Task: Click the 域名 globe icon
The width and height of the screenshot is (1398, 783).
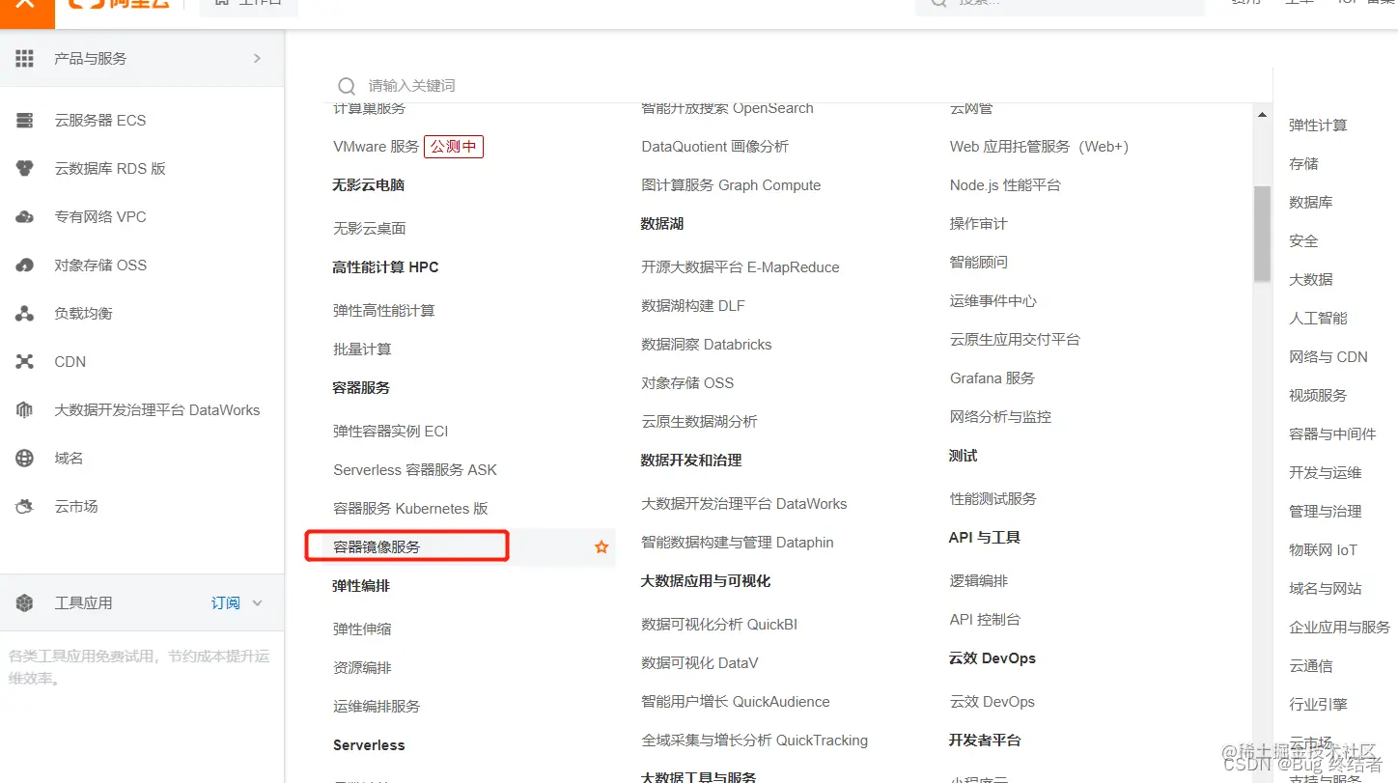Action: point(24,459)
